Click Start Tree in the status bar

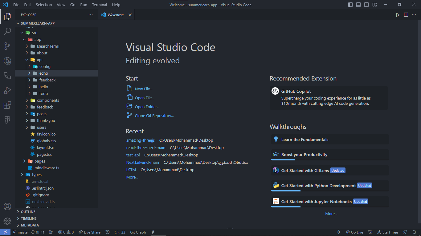[x=387, y=232]
